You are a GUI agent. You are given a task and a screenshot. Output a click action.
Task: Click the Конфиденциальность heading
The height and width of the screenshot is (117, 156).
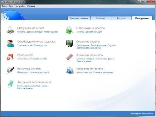[x=90, y=55]
